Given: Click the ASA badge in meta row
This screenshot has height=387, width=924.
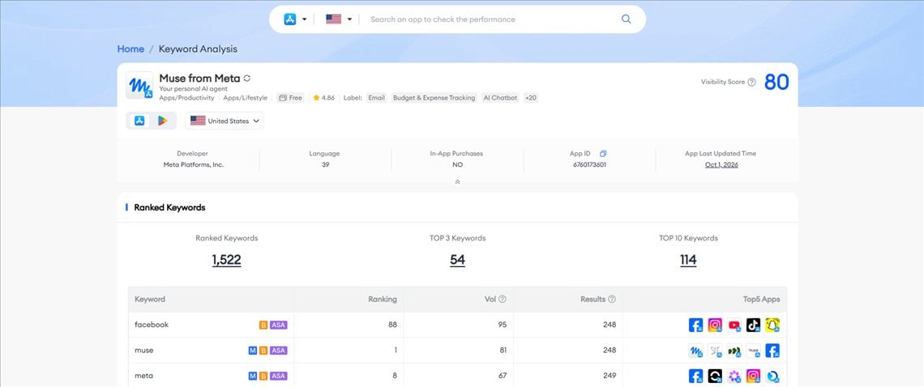Looking at the screenshot, I should [278, 376].
